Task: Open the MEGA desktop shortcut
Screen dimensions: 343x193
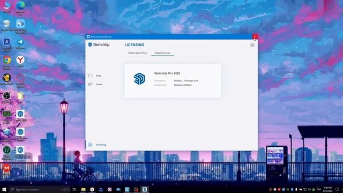Action: [6, 169]
